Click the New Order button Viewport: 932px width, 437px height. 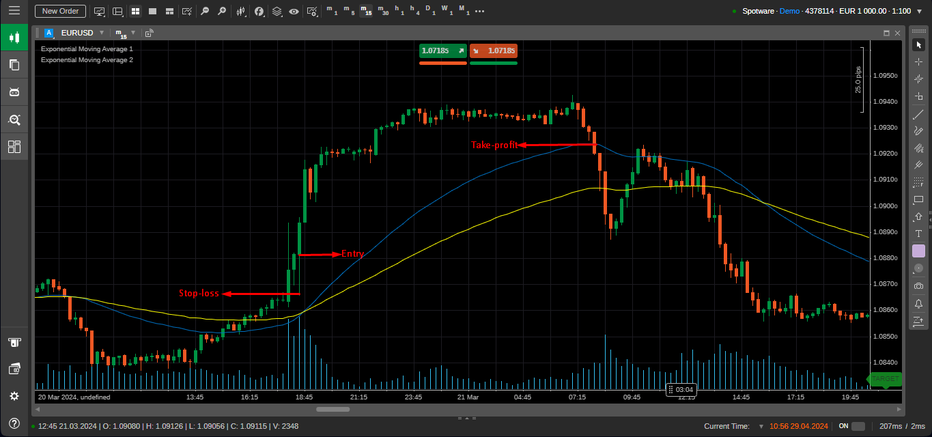(x=60, y=11)
